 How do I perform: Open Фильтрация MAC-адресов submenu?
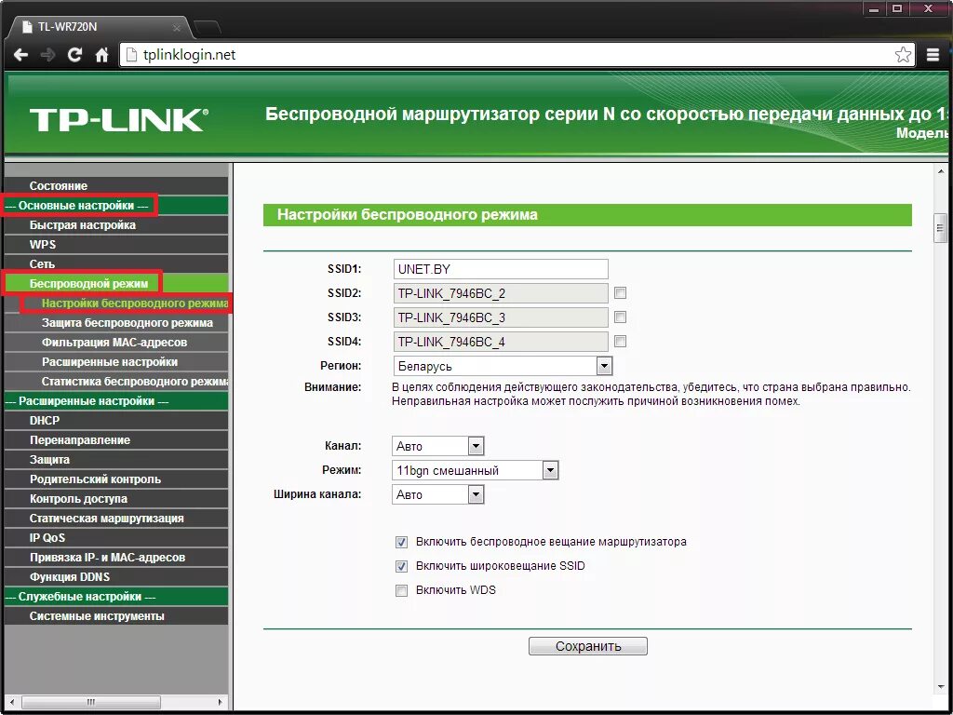tap(116, 343)
